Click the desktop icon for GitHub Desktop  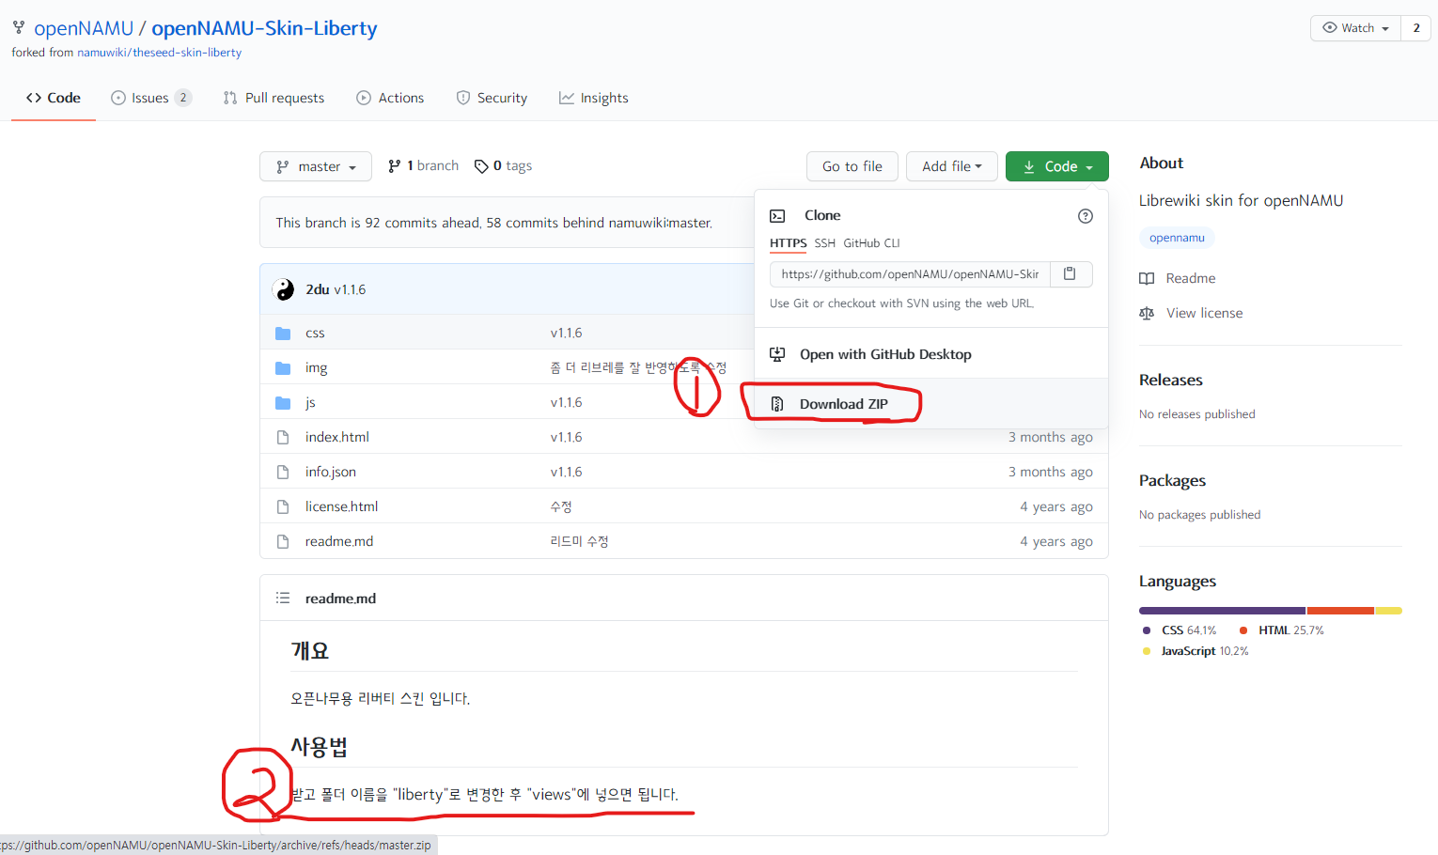[x=777, y=354]
